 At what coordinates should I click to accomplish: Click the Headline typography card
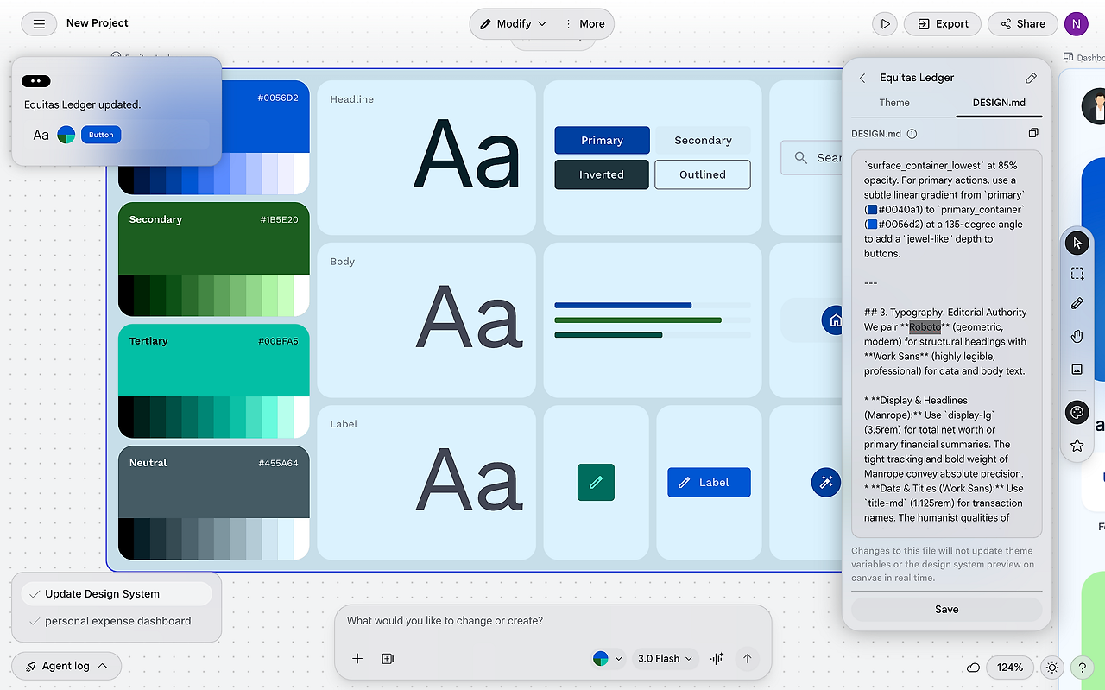pos(428,158)
